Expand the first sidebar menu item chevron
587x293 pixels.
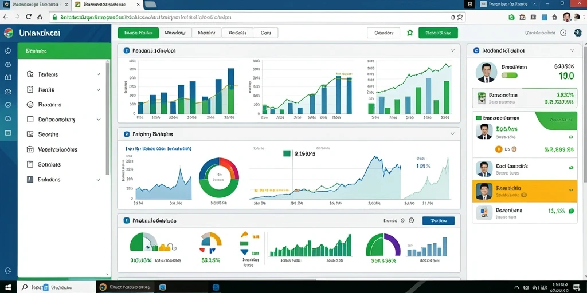[x=99, y=74]
